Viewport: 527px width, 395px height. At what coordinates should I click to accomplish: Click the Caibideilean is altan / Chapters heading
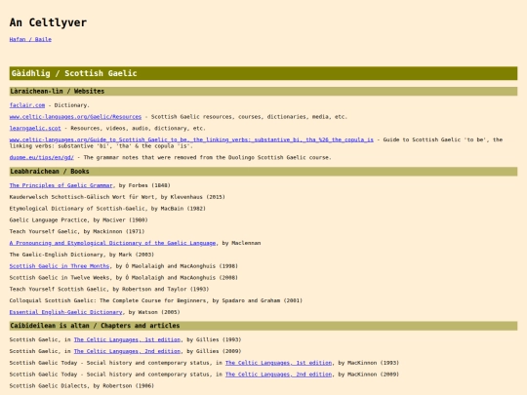pos(263,326)
